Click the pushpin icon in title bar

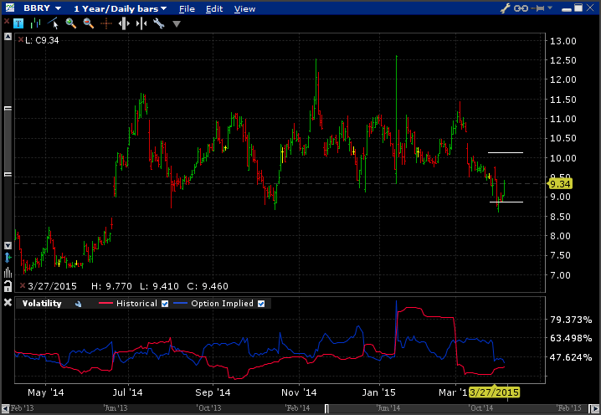pyautogui.click(x=538, y=8)
